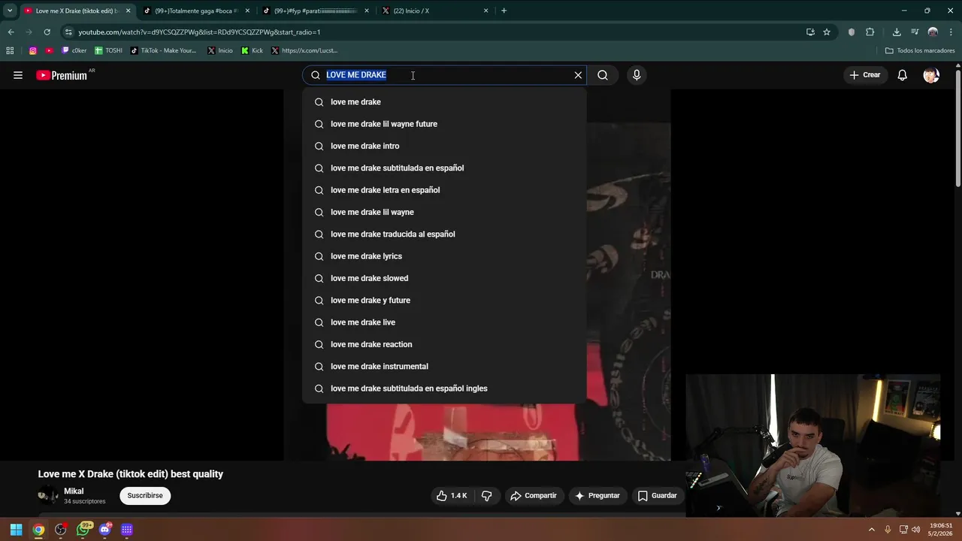Image resolution: width=962 pixels, height=541 pixels.
Task: Open a new browser tab
Action: (504, 11)
